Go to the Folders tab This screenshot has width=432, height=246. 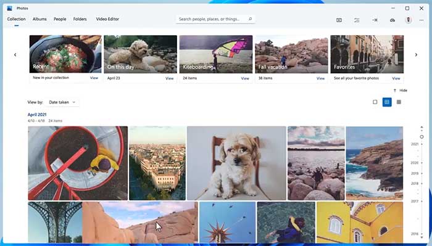tap(80, 19)
